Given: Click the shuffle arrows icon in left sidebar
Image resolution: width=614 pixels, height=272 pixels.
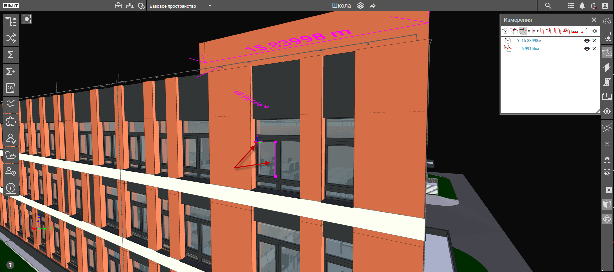Looking at the screenshot, I should pos(11,38).
